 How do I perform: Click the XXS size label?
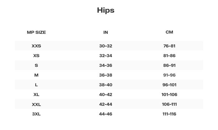pos(36,46)
